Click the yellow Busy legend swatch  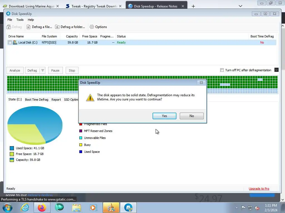(x=81, y=145)
